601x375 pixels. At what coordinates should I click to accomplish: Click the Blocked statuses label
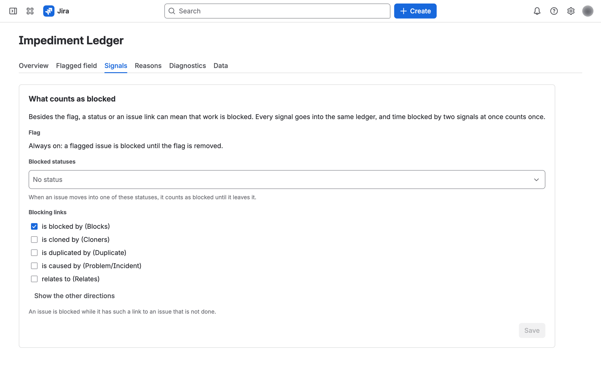[52, 162]
